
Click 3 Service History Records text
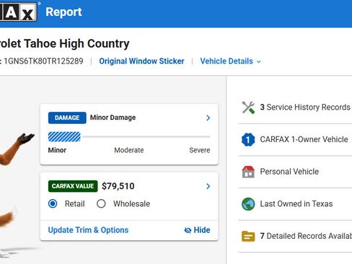click(x=305, y=107)
